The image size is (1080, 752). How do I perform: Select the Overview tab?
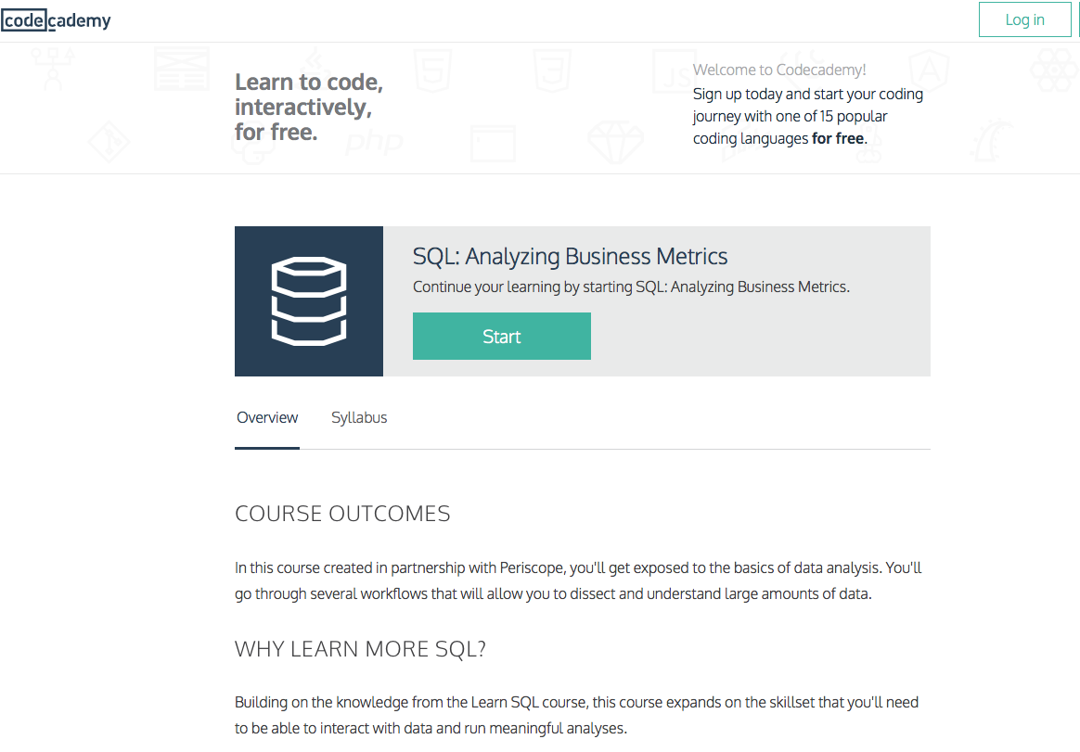tap(267, 417)
